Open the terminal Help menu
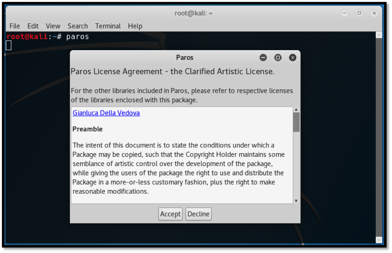392x253 pixels. click(x=135, y=26)
